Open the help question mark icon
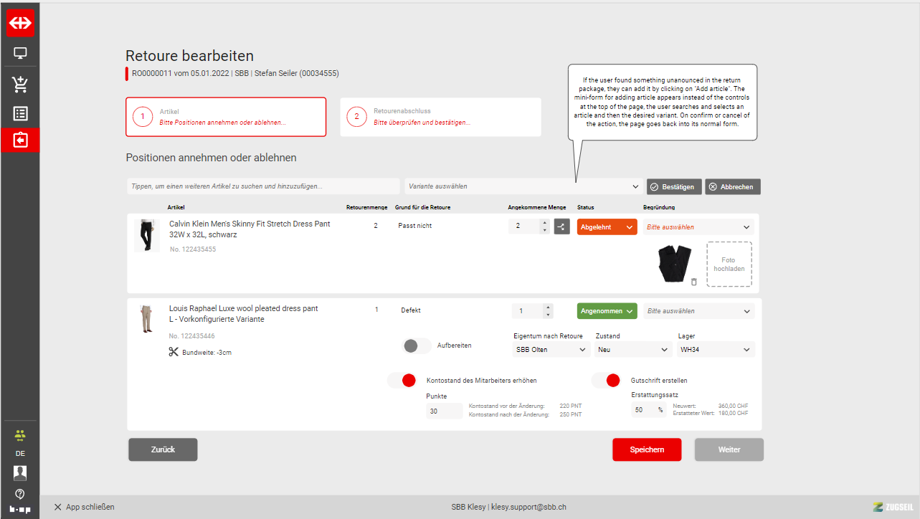The image size is (920, 519). 20,493
